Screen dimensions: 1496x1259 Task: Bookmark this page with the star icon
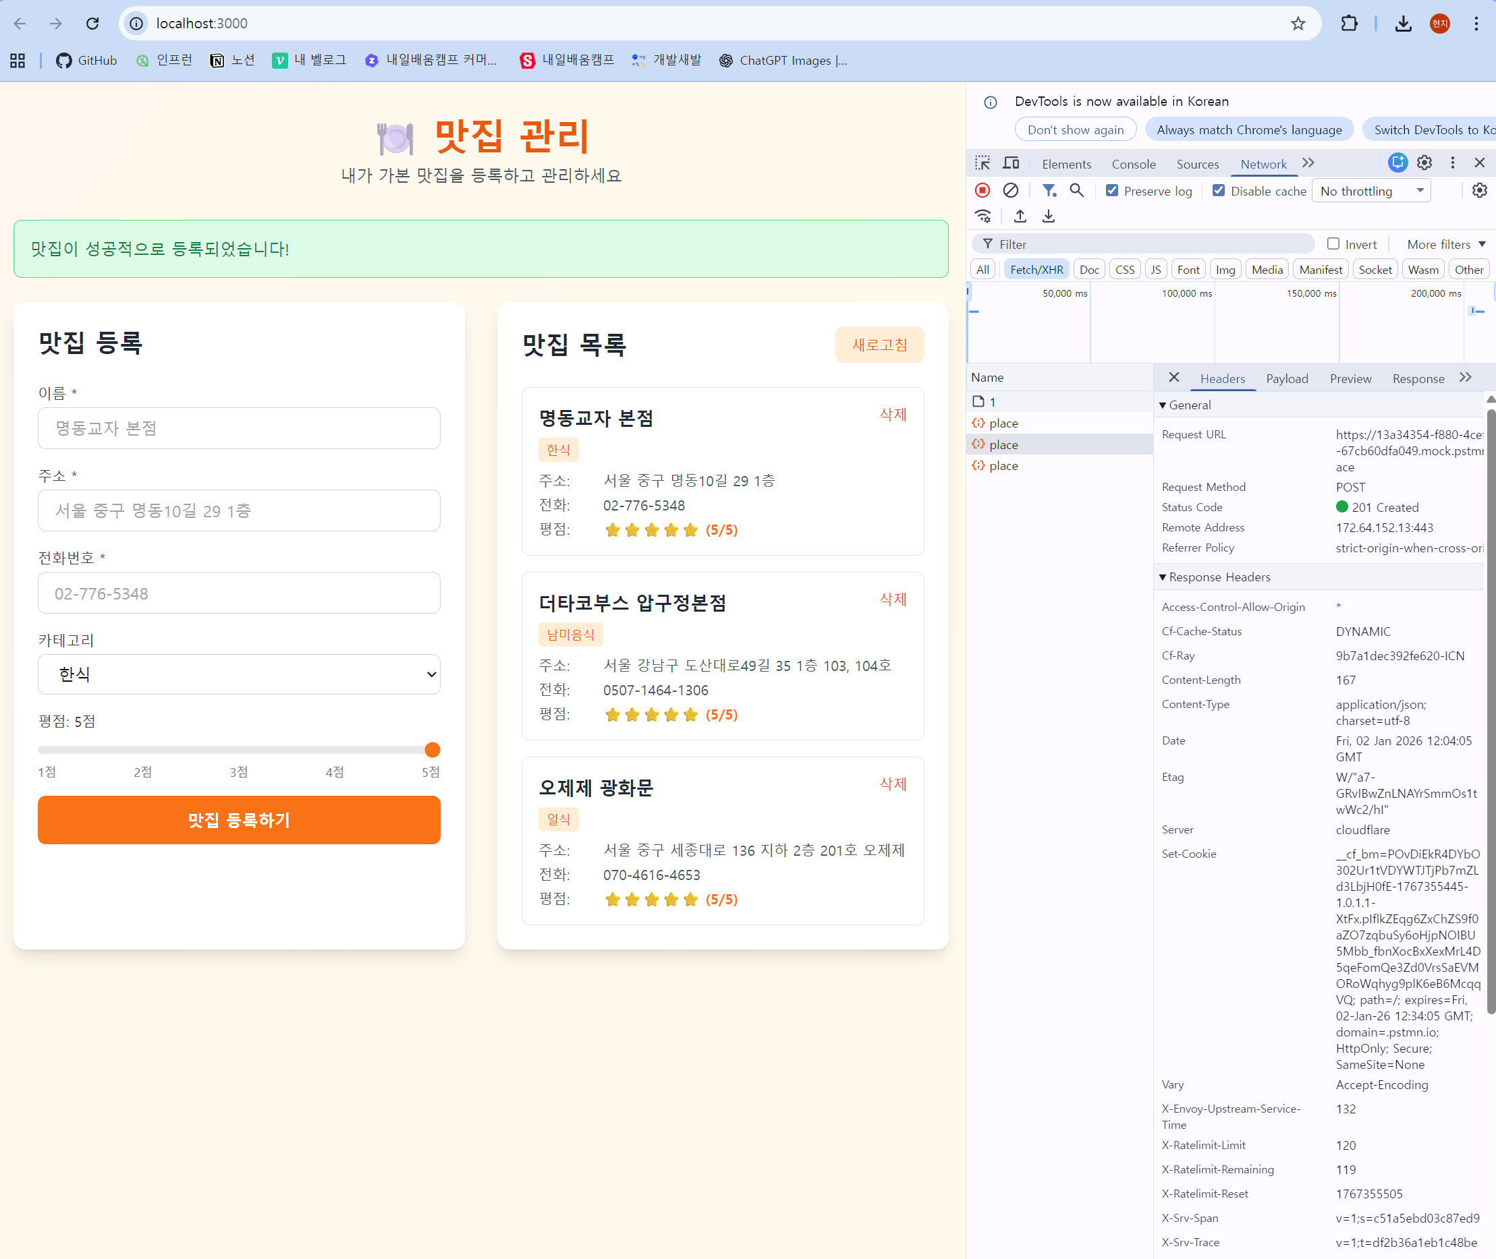coord(1298,24)
